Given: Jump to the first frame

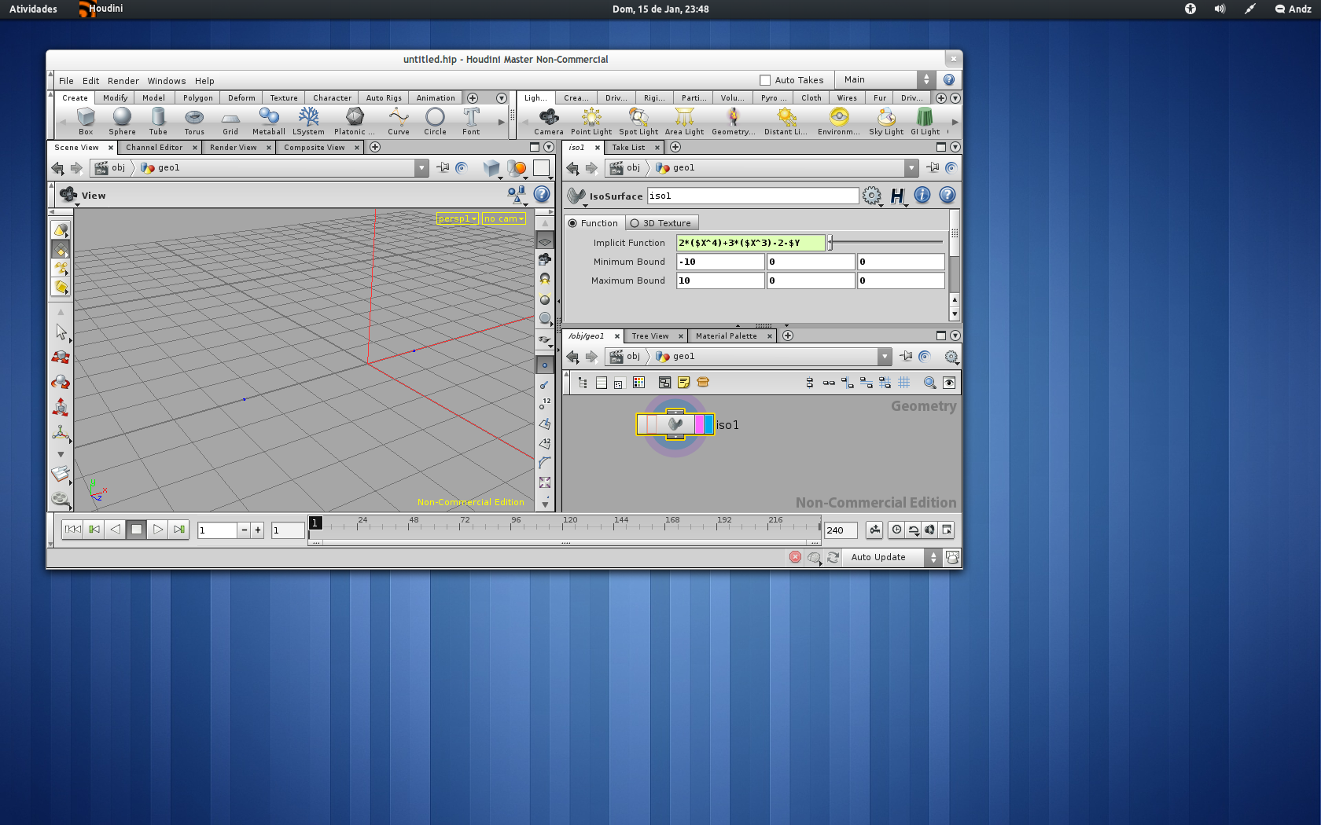Looking at the screenshot, I should 72,530.
